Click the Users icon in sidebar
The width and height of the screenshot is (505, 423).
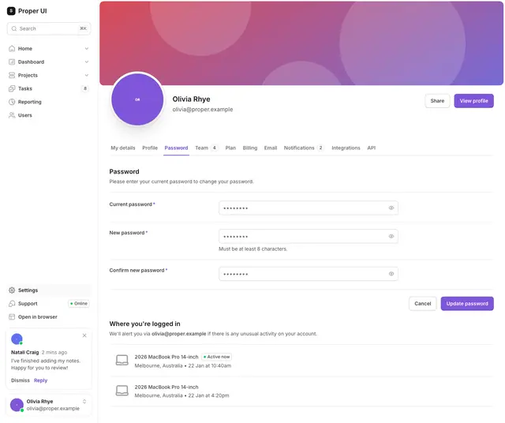pyautogui.click(x=12, y=115)
